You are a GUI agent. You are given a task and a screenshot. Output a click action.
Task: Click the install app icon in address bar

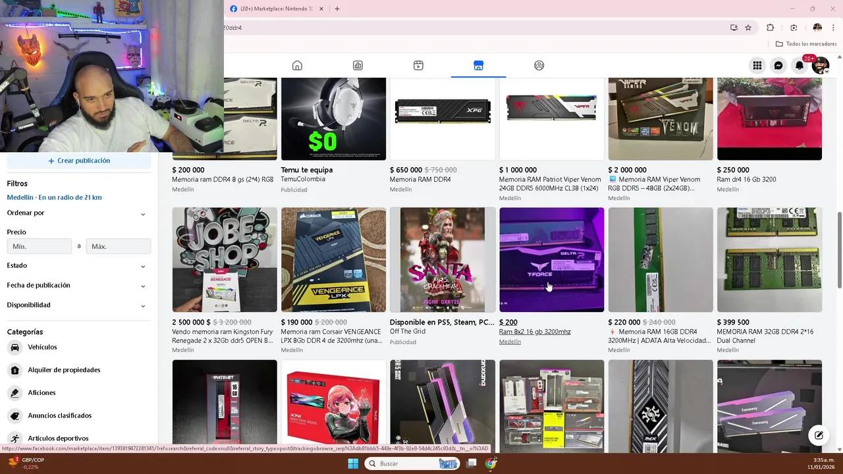(734, 28)
